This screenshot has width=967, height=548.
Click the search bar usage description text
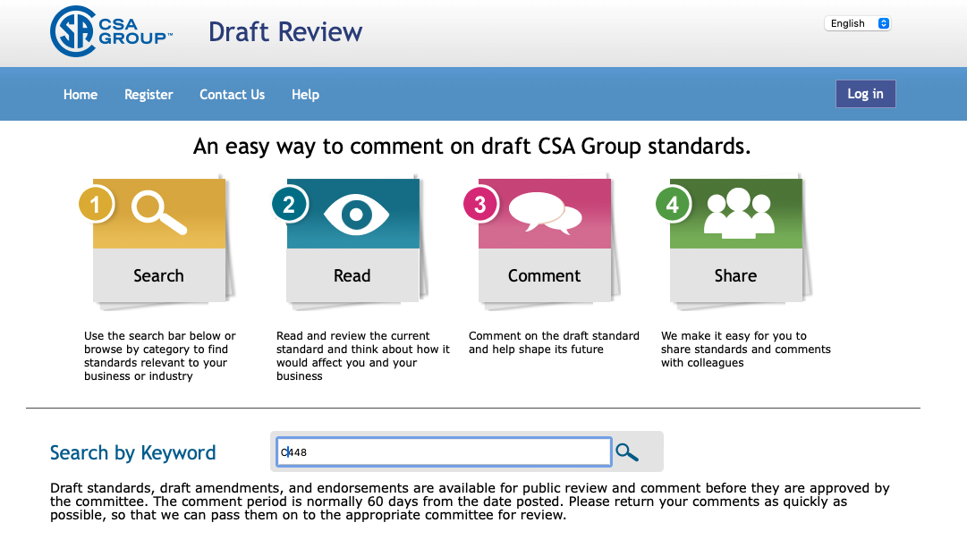[x=160, y=356]
